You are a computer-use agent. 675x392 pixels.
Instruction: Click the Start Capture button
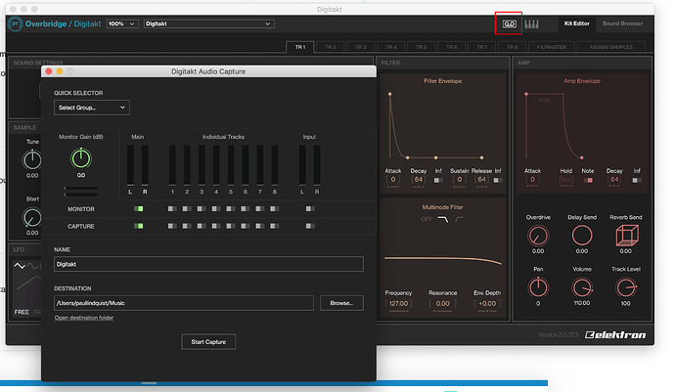pyautogui.click(x=208, y=341)
